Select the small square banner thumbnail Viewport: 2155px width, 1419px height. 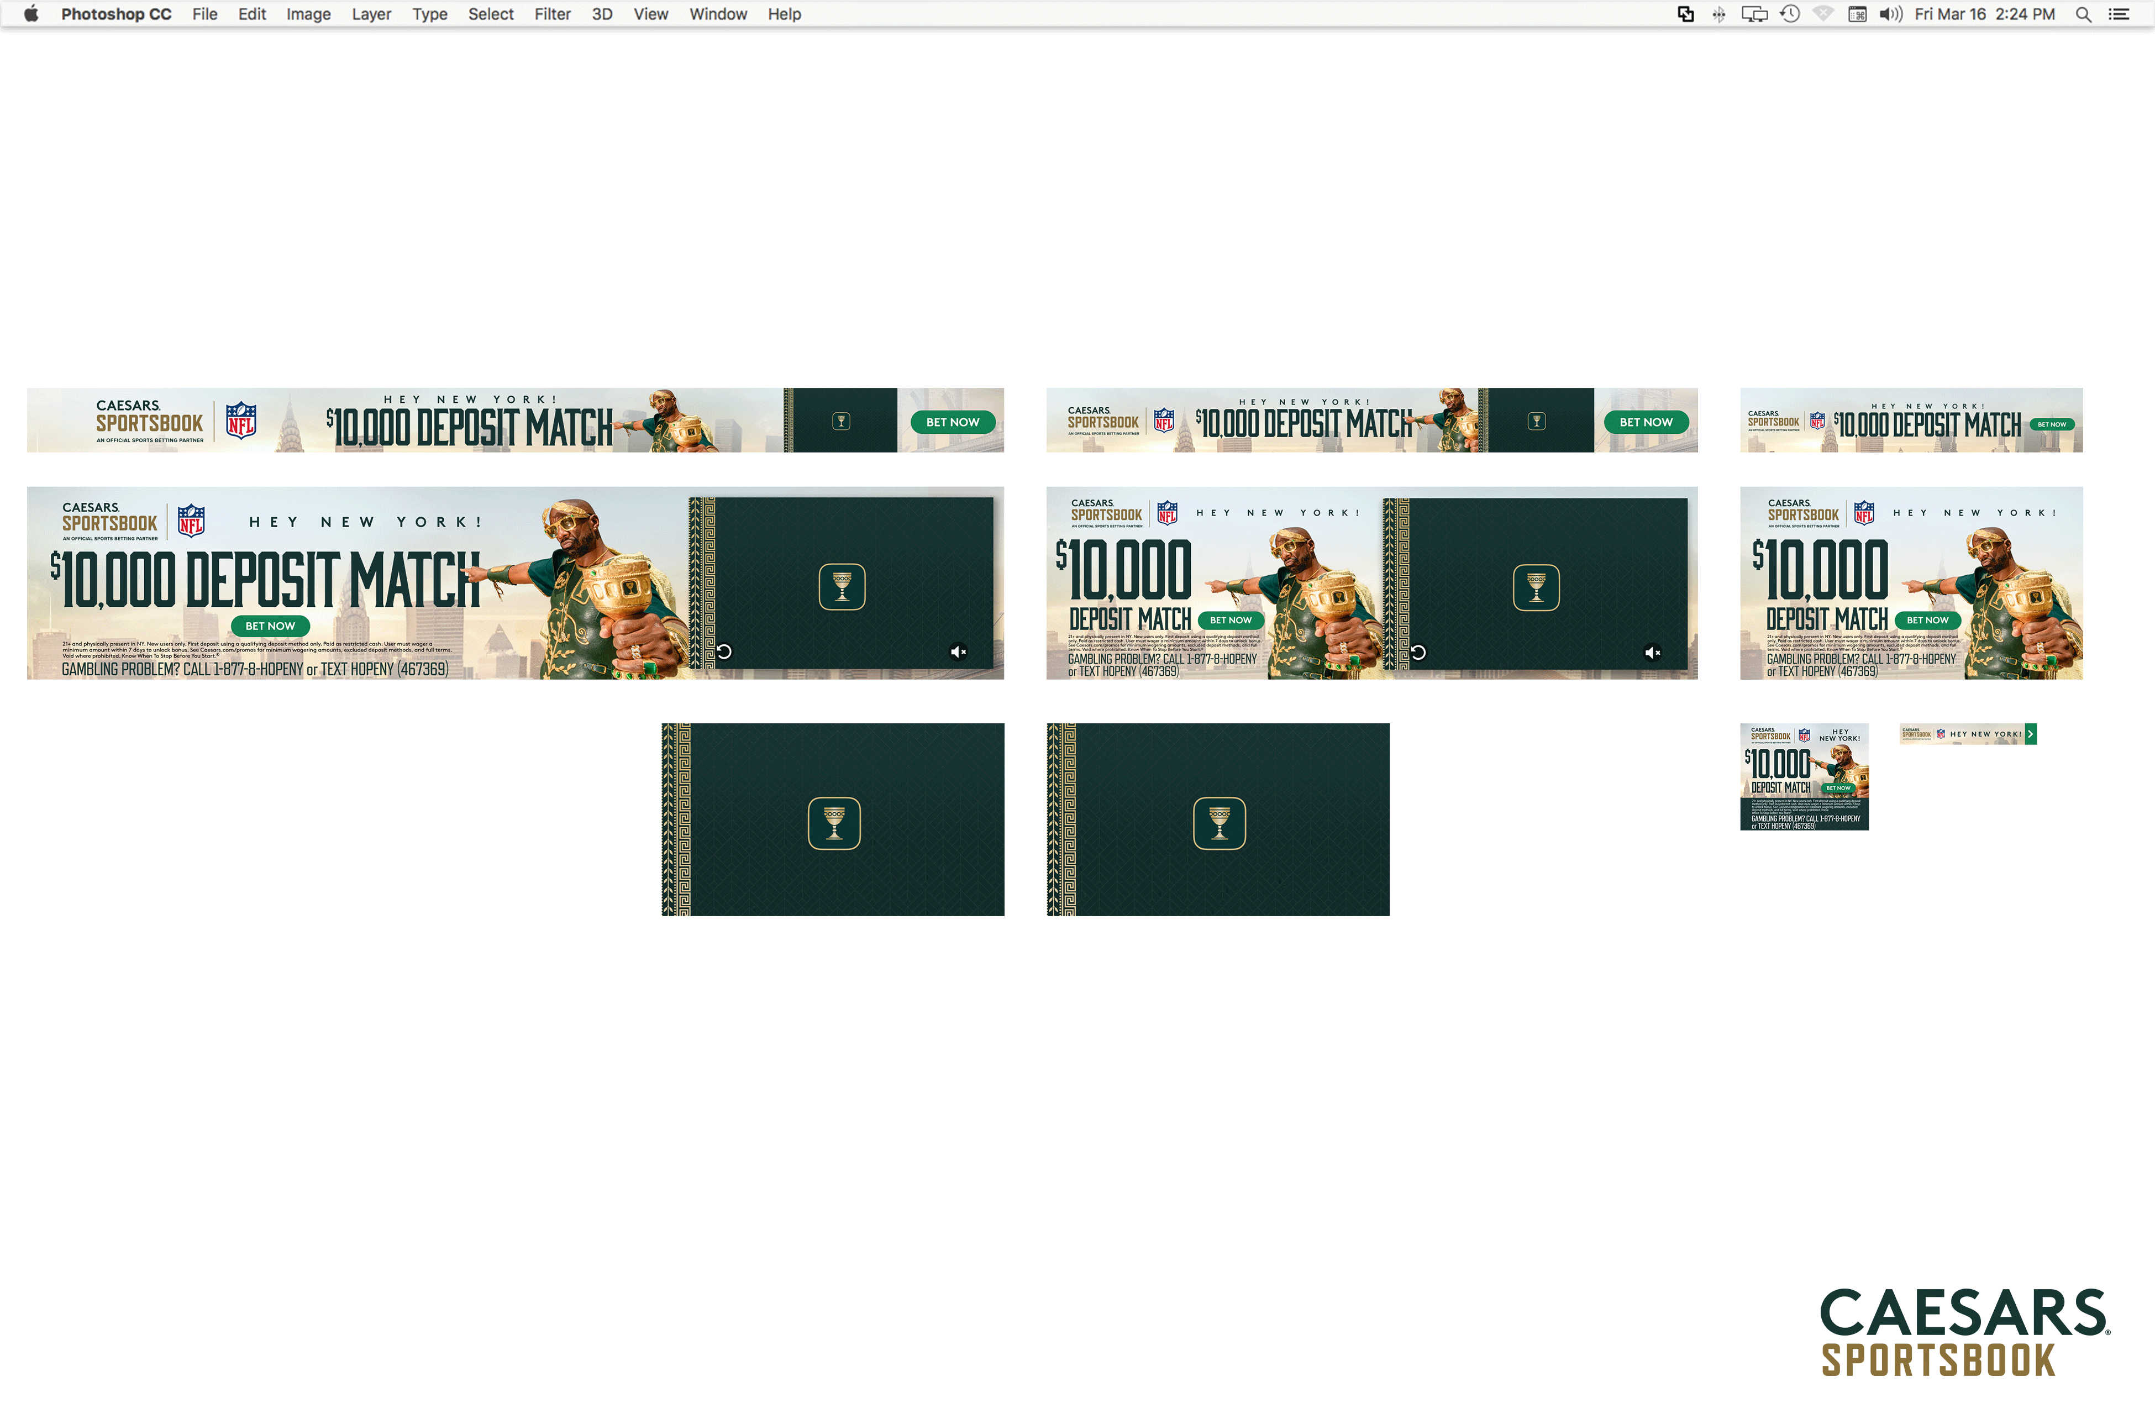(1805, 777)
